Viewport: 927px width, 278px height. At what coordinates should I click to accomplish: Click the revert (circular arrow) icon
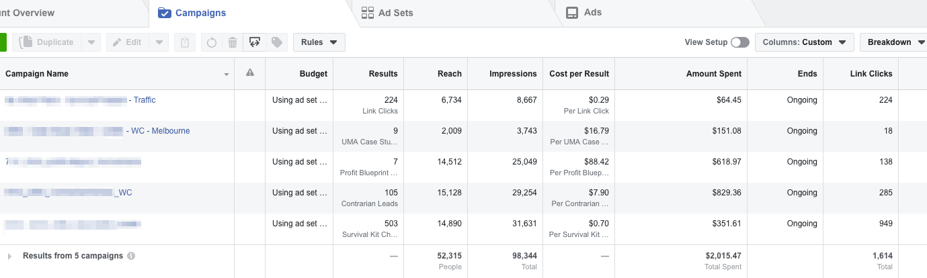pos(212,42)
